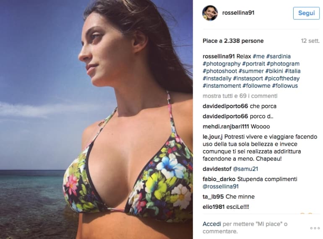Open the 12 sett. timestamp
The image size is (323, 239).
click(x=310, y=41)
